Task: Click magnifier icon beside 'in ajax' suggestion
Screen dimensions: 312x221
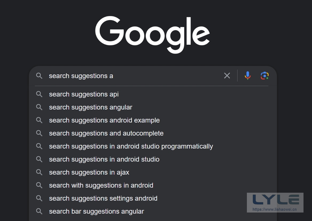Action: 39,172
